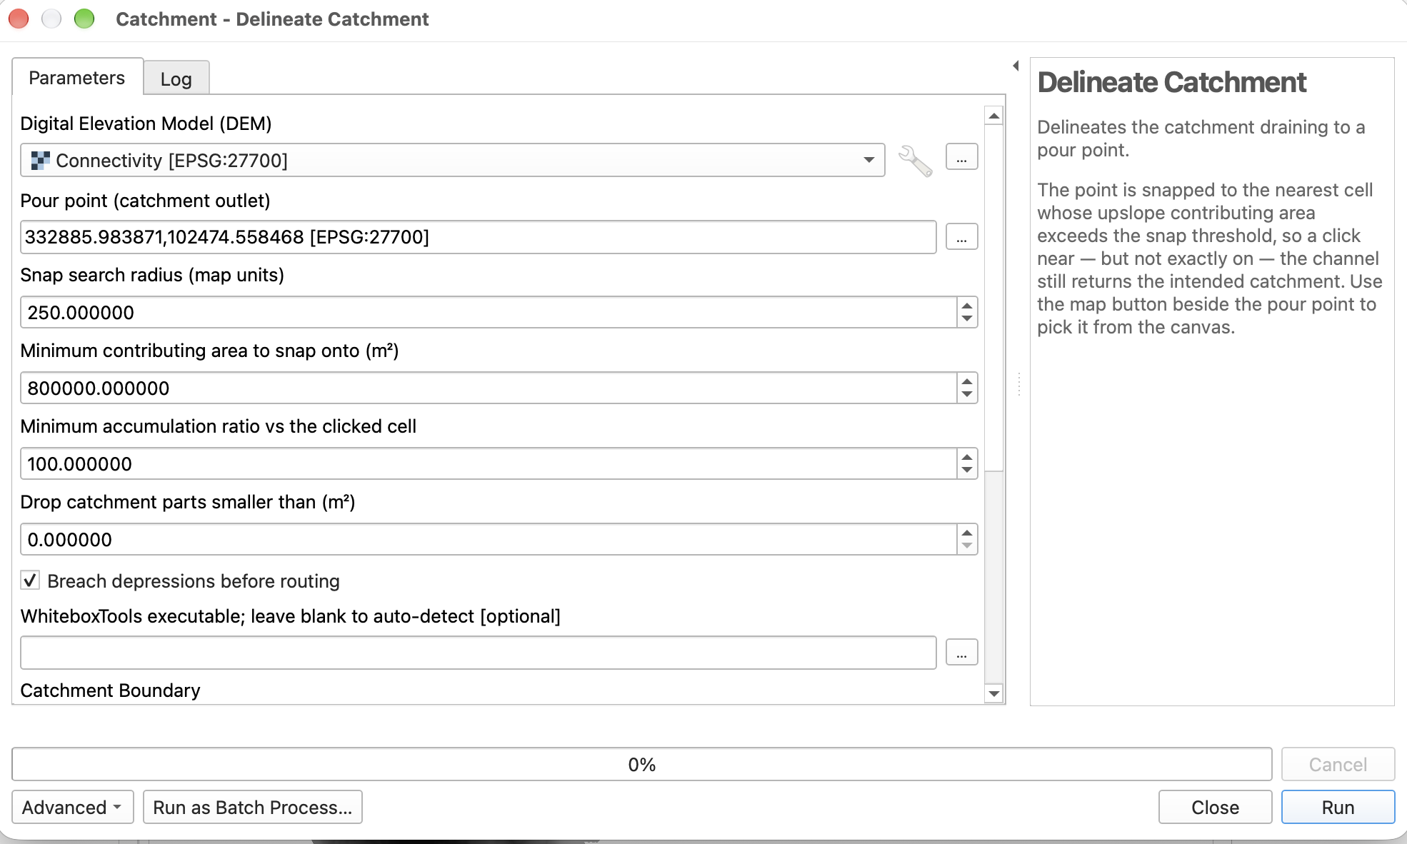
Task: Focus the snap search radius field
Action: [489, 312]
